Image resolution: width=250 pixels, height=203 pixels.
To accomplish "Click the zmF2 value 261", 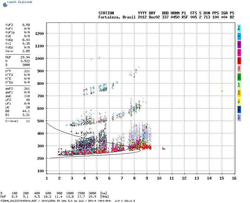I will click(27, 89).
